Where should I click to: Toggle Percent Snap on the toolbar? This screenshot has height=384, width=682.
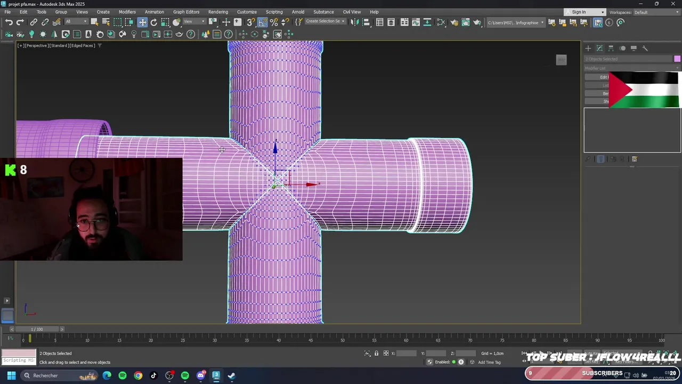pyautogui.click(x=274, y=22)
